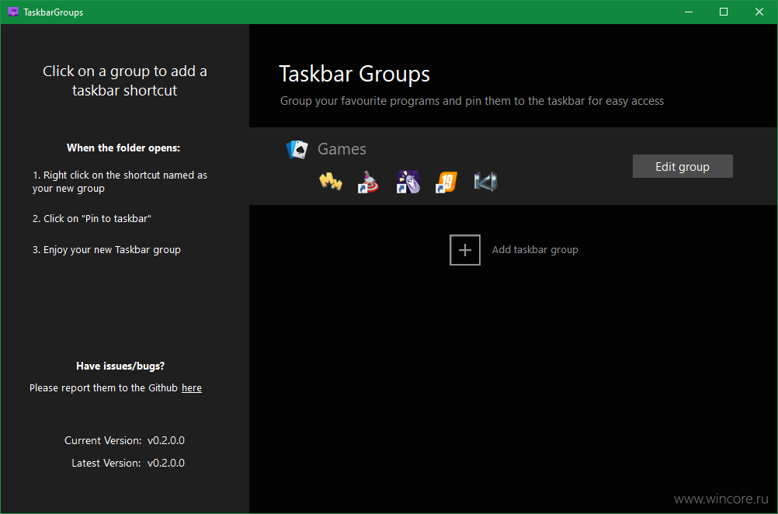The height and width of the screenshot is (514, 778).
Task: Minimize the TaskbarGroups window
Action: click(689, 12)
